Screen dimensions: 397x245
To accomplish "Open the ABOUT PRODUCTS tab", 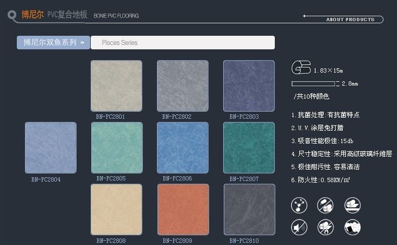I will click(350, 20).
